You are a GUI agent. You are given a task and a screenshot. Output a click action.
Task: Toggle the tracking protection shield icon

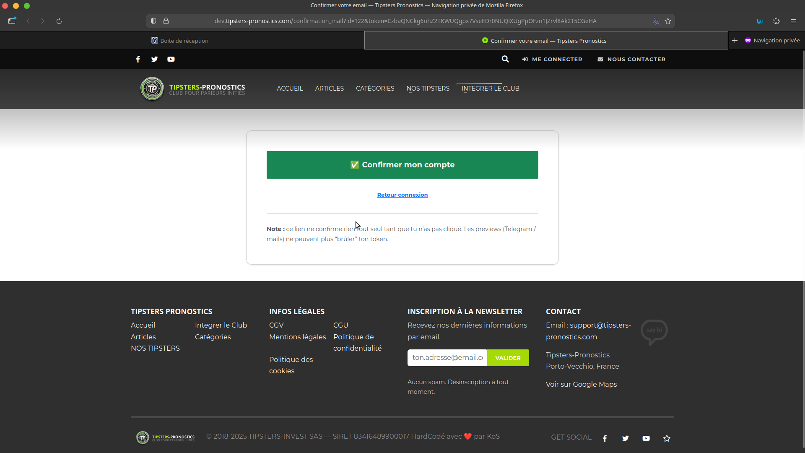153,21
